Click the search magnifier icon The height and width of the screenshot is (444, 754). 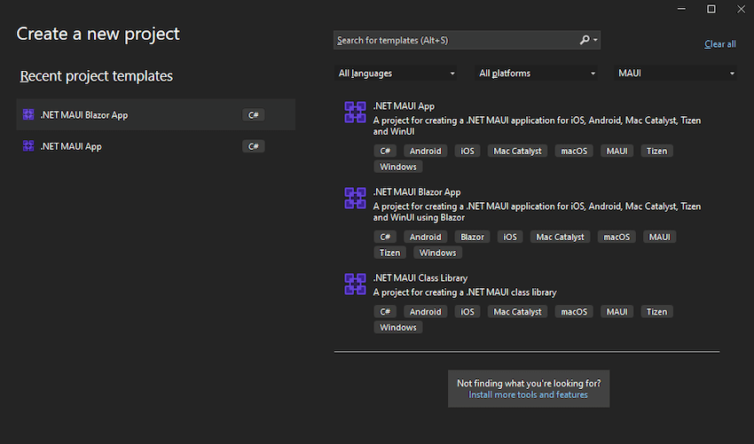coord(585,40)
